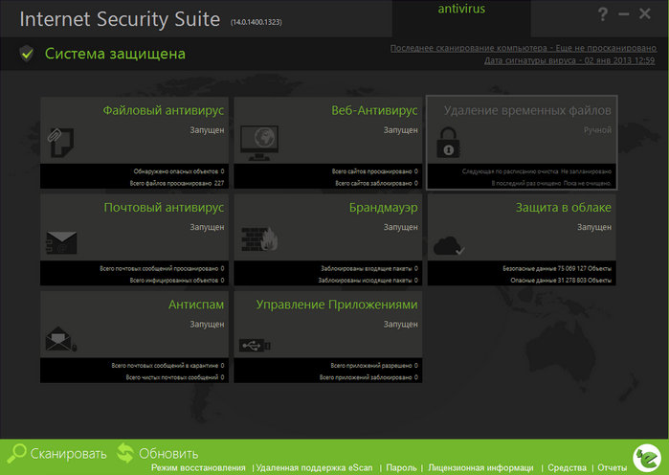Click Всего приложений заблокировано 0 line
The height and width of the screenshot is (475, 669).
click(368, 377)
